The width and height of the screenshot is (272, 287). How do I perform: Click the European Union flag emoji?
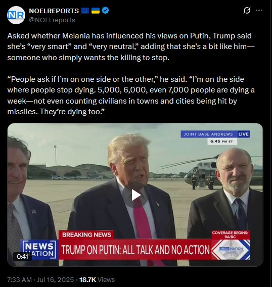(x=85, y=11)
